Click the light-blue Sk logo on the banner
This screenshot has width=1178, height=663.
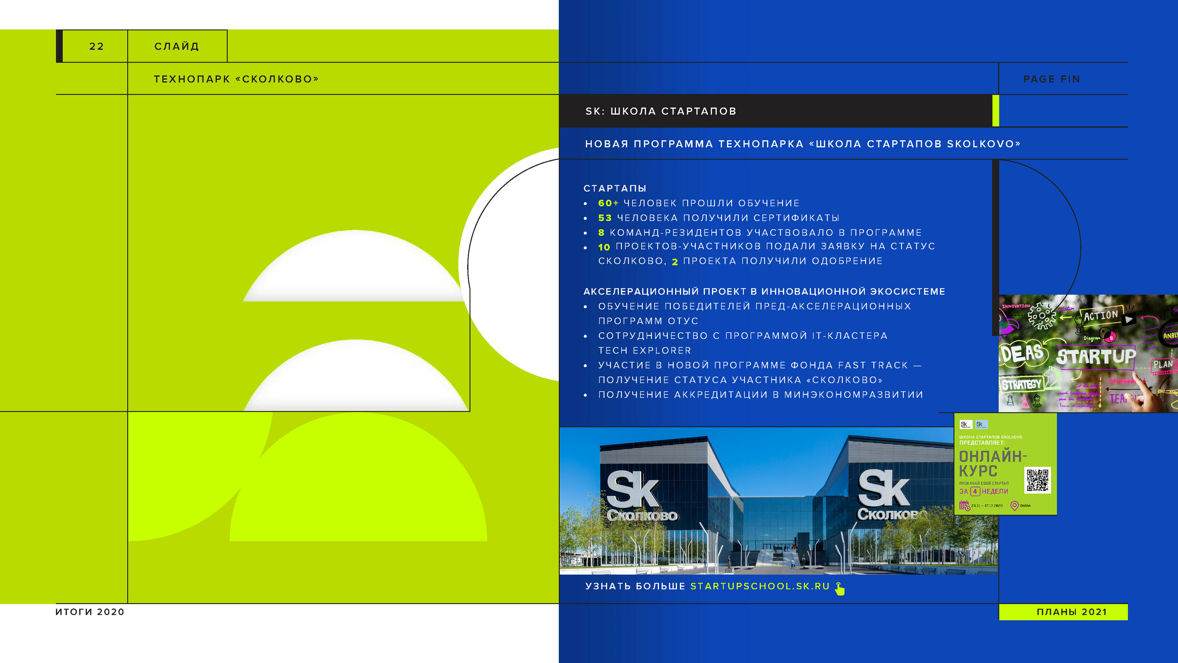tap(981, 424)
